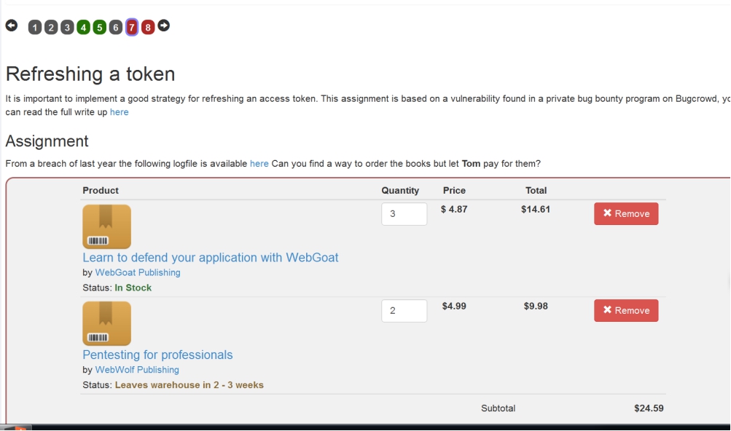Screen dimensions: 731x431
Task: Click the Assignment heading
Action: click(47, 141)
